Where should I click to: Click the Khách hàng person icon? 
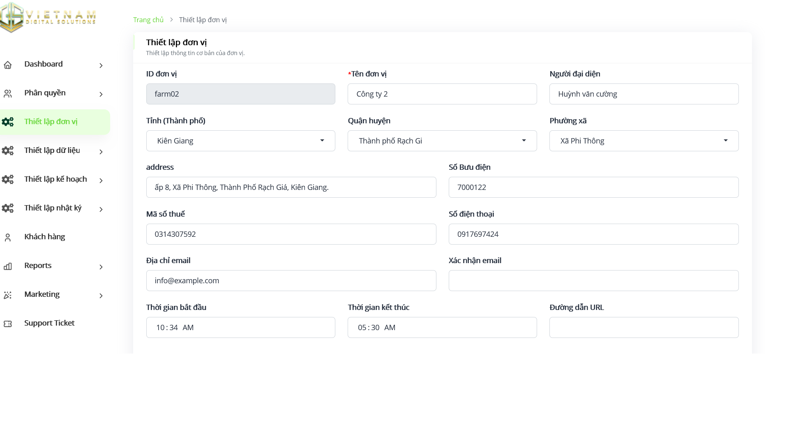pos(7,238)
